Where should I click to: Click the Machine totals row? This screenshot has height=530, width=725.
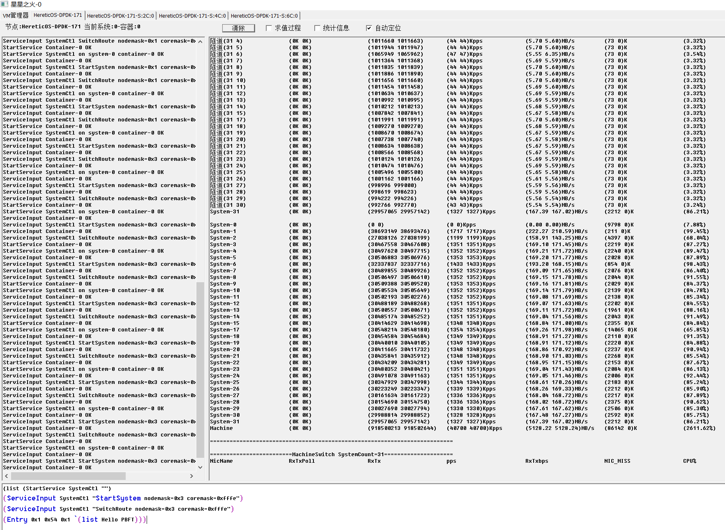coord(463,428)
